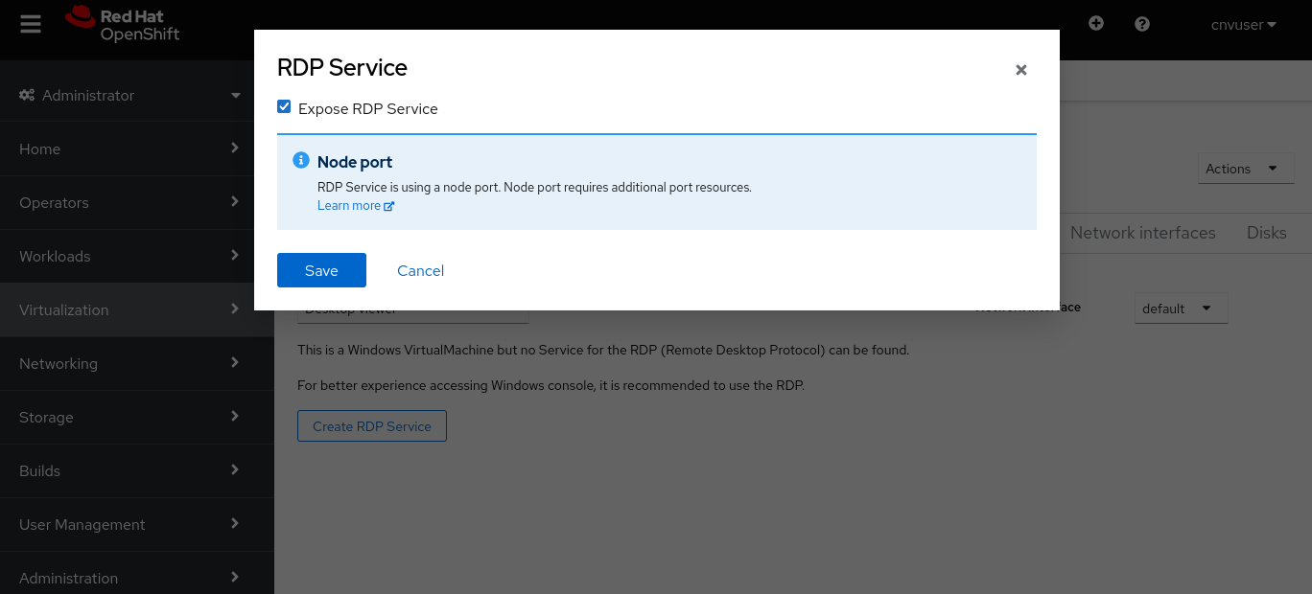Click the blue Node port info icon
The height and width of the screenshot is (594, 1312).
point(301,161)
